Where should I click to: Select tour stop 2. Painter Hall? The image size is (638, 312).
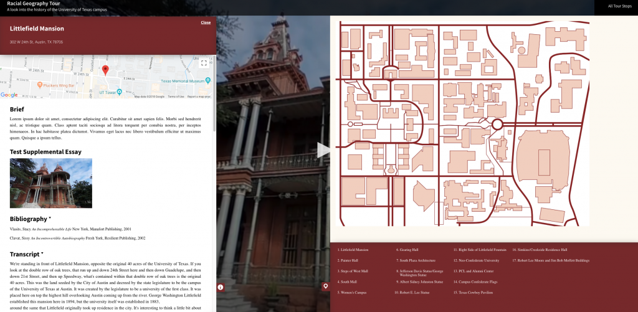348,260
